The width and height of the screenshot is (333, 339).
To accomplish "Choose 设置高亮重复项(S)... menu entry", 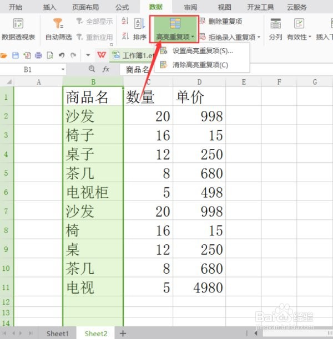I will tap(202, 51).
